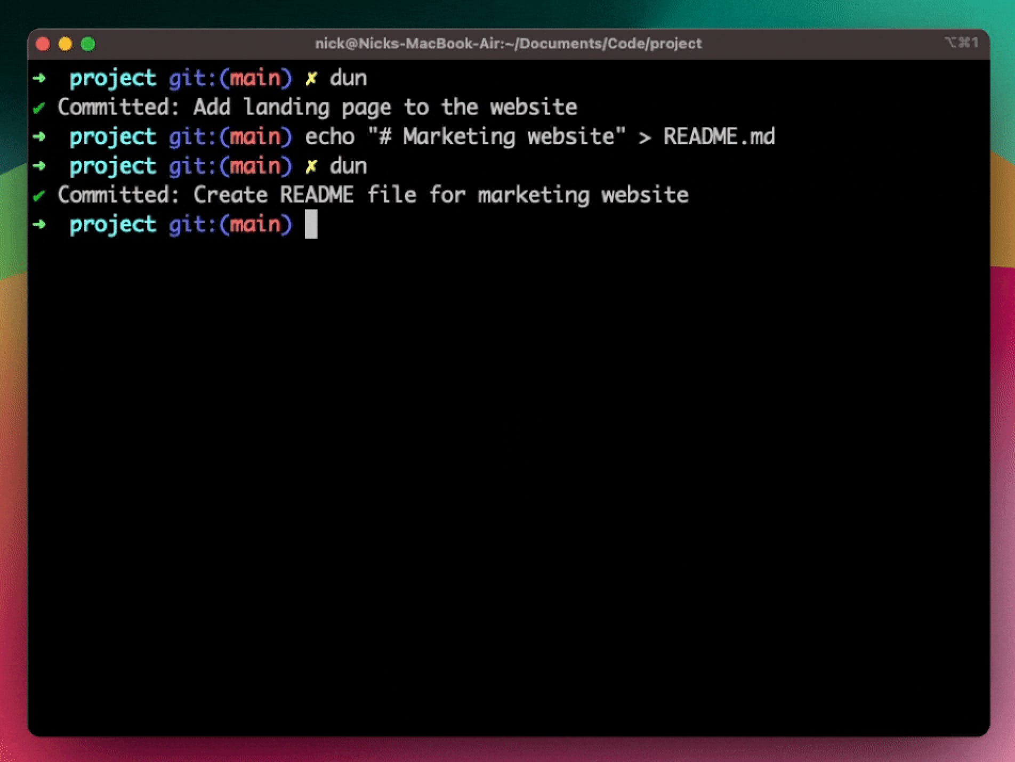Click green checkmark beside README commit
The height and width of the screenshot is (762, 1015).
pos(38,196)
